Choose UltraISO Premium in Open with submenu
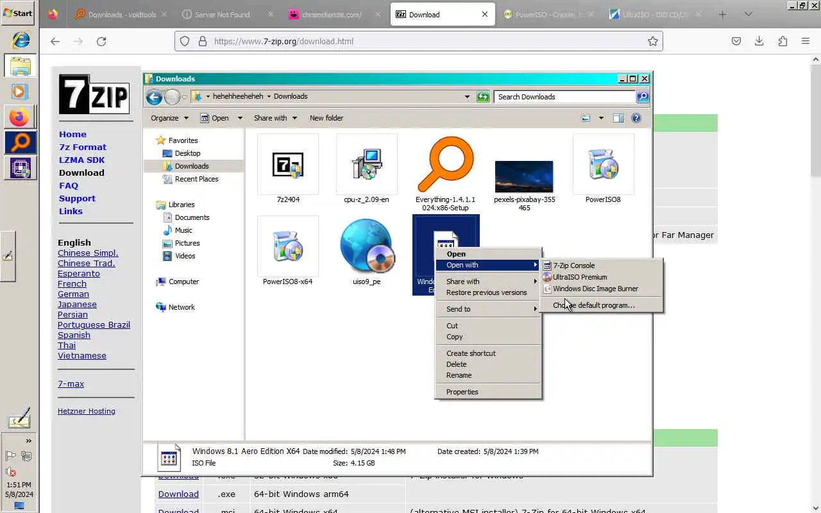 click(x=601, y=277)
